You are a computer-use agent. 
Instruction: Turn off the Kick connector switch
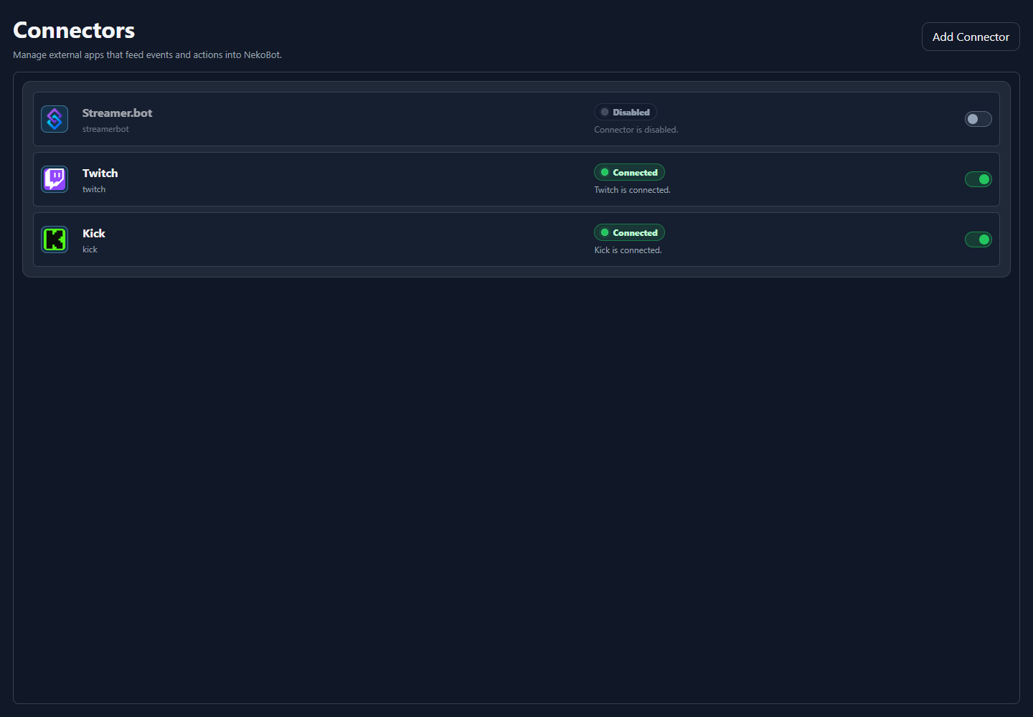[978, 239]
